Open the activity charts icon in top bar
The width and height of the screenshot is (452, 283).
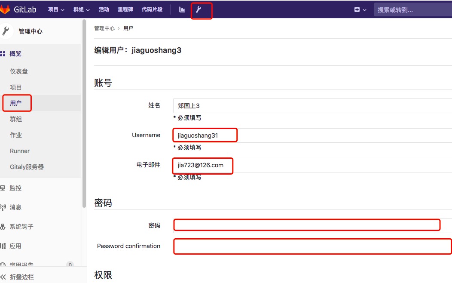click(x=181, y=9)
